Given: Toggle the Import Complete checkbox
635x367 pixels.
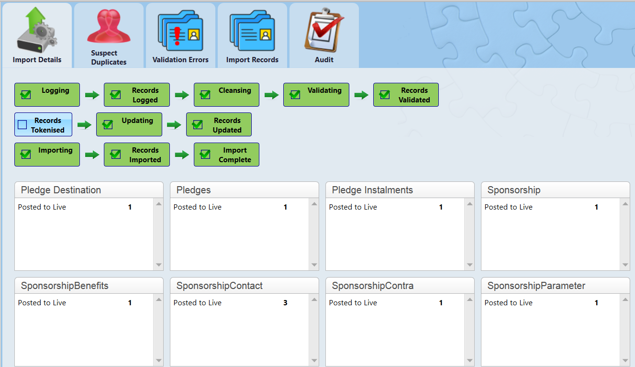Looking at the screenshot, I should pos(205,154).
